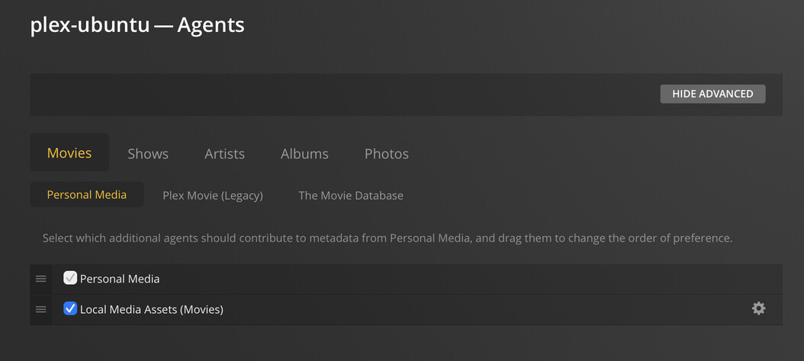Select the Movies tab

pos(69,153)
